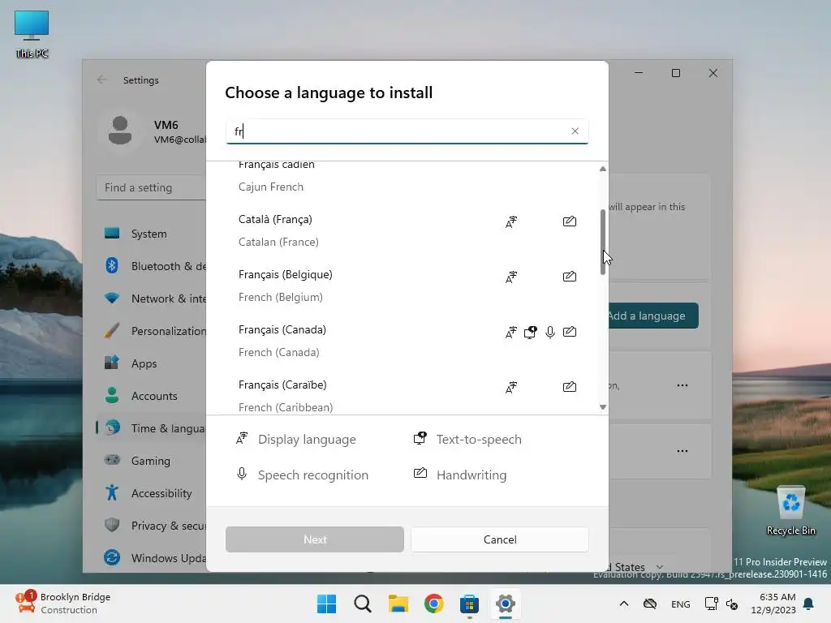831x623 pixels.
Task: Click the Handwriting legend icon
Action: [x=420, y=473]
